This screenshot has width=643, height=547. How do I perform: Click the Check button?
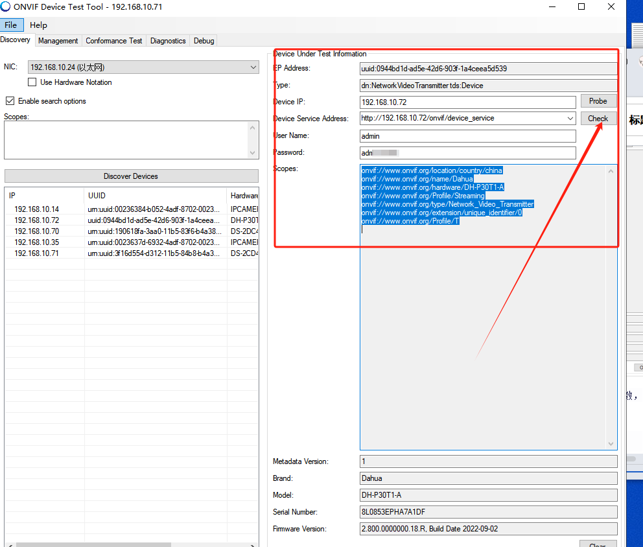tap(598, 118)
